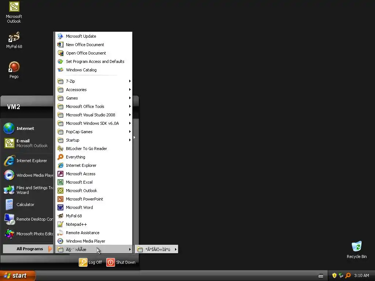Expand the 7-Zip program folder

93,81
